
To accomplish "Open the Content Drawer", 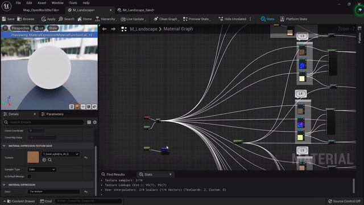I will pyautogui.click(x=21, y=201).
